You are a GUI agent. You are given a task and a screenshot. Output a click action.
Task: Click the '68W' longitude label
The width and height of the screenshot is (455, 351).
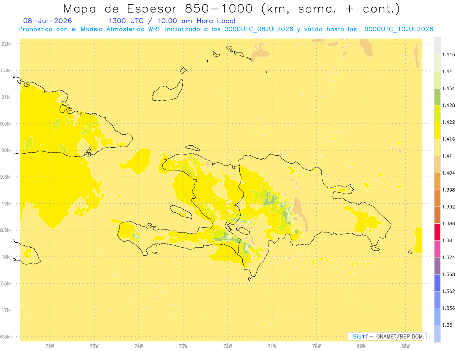[x=405, y=346]
